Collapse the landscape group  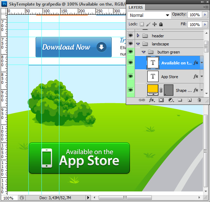[138, 44]
